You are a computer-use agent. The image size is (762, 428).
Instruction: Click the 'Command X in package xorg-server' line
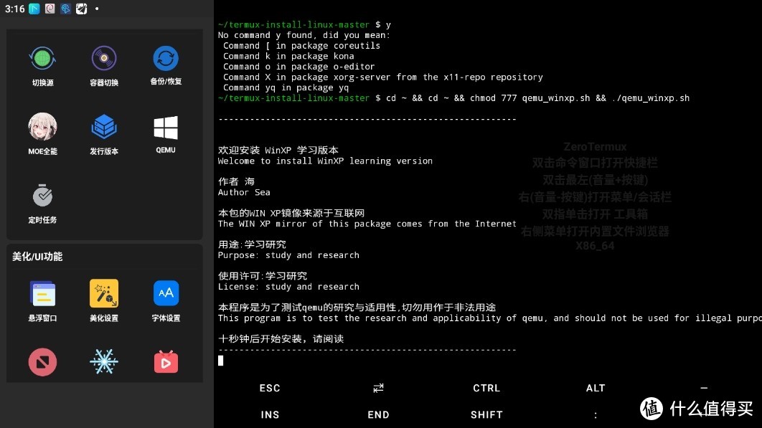point(383,77)
